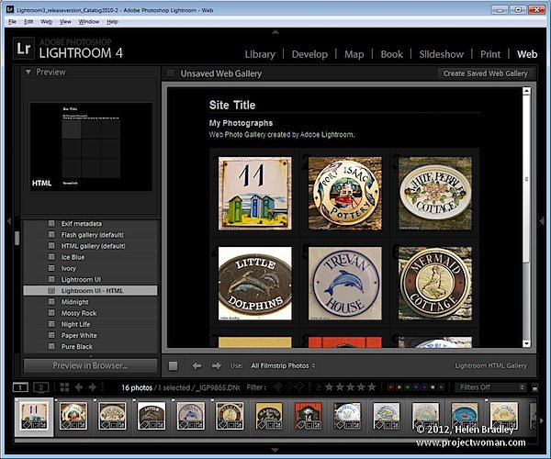Toggle the gray no-label filter box
Image resolution: width=551 pixels, height=459 pixels.
click(442, 387)
